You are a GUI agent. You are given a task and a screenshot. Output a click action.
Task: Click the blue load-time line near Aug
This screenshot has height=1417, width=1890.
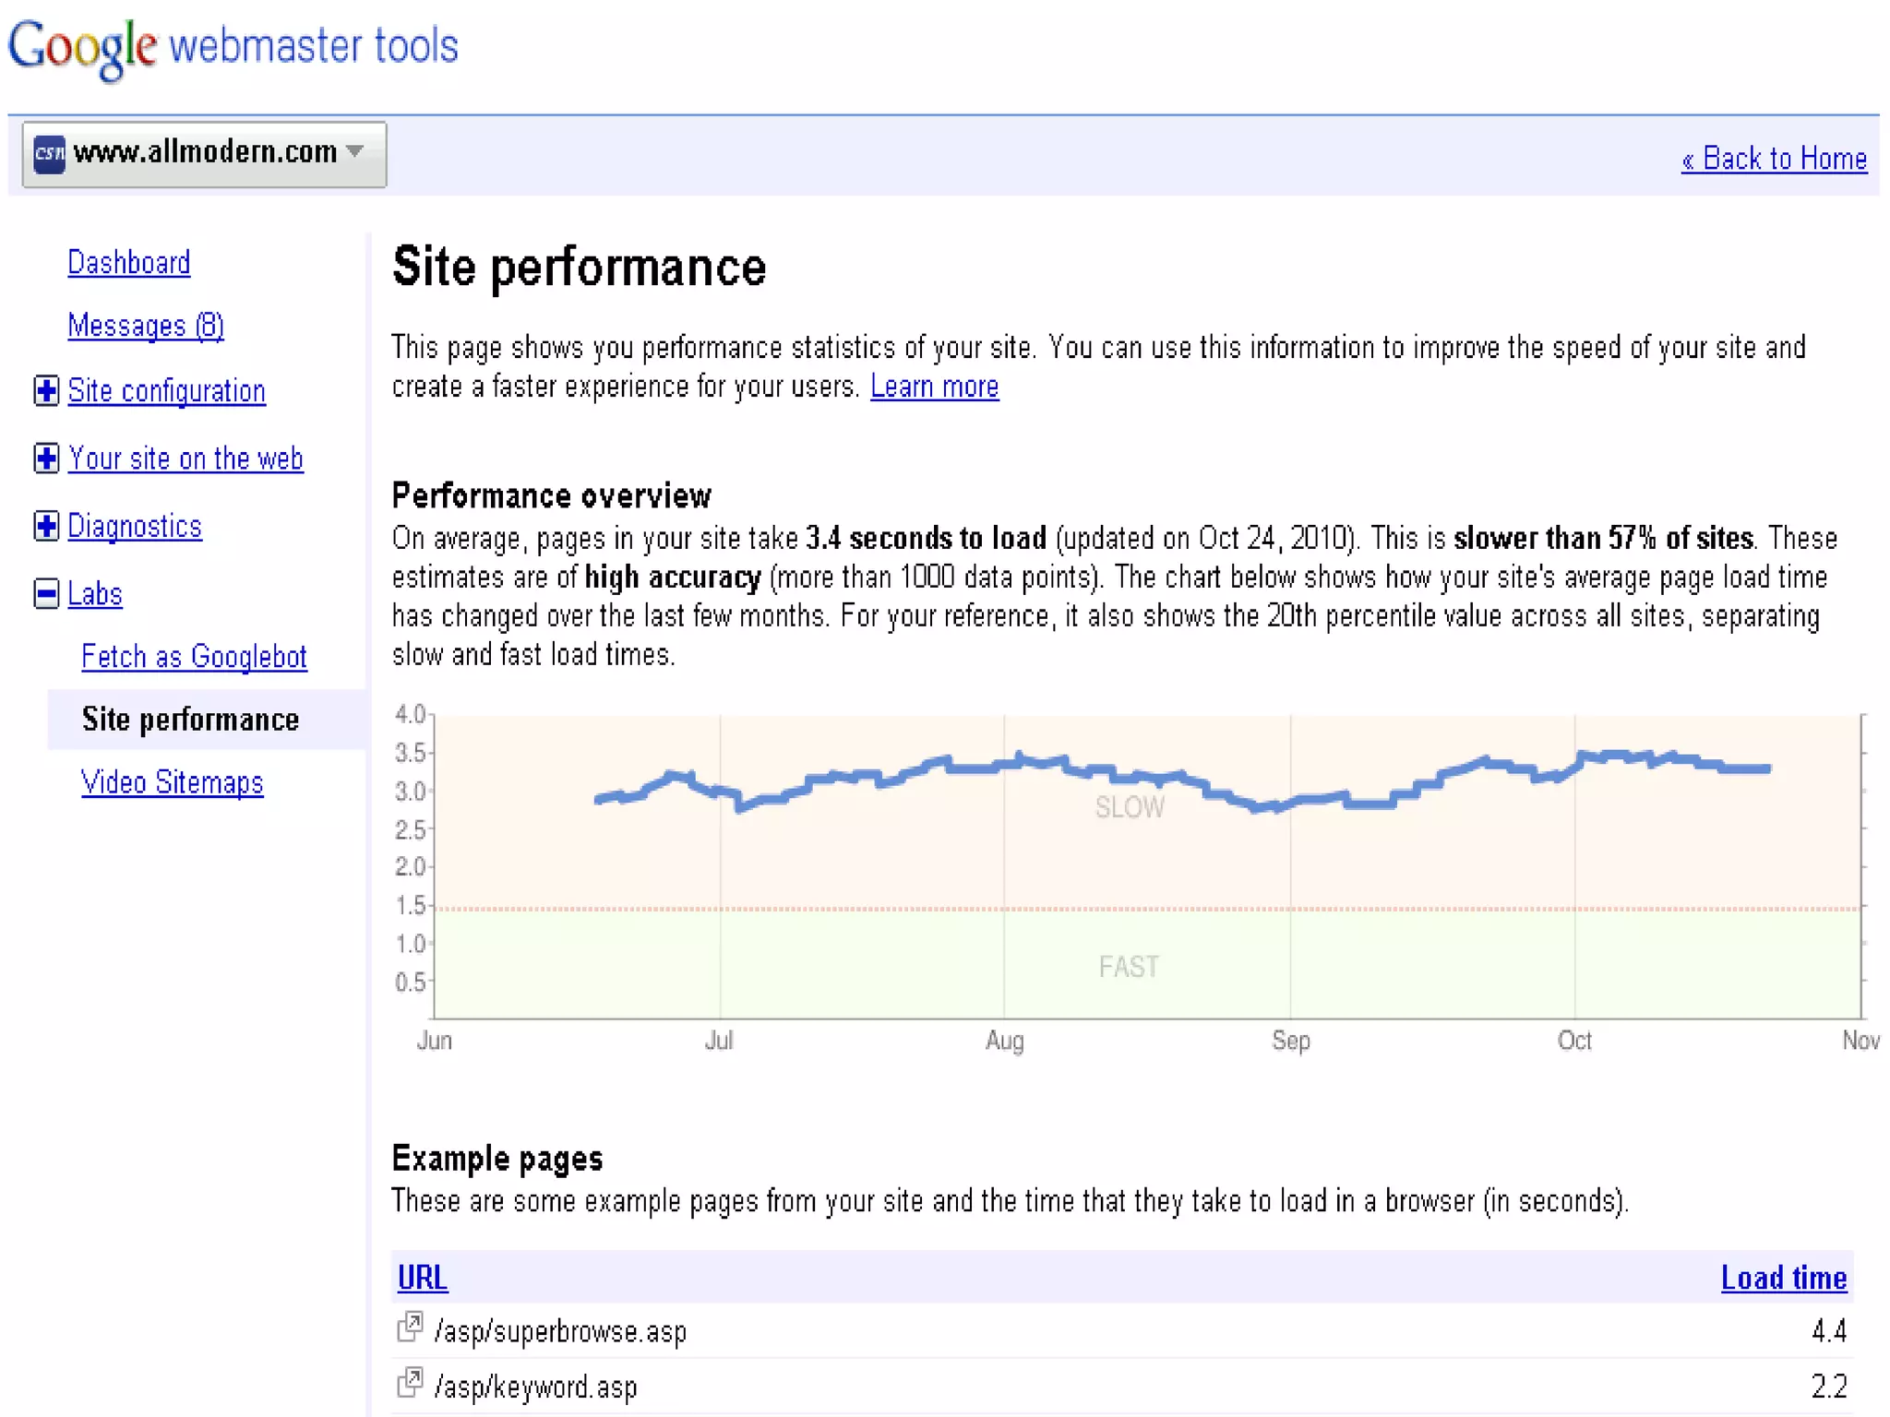[1003, 766]
